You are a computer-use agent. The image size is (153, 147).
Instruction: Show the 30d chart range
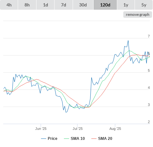point(83,5)
